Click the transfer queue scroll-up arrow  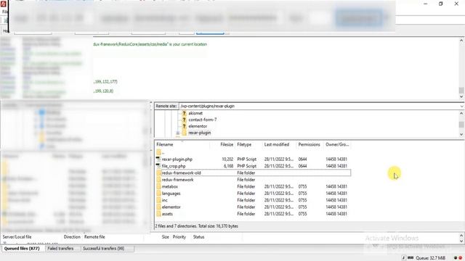pos(461,236)
